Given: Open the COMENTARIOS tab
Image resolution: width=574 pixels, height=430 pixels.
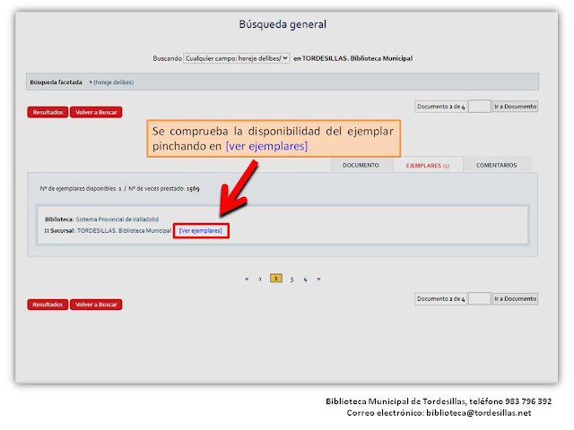Looking at the screenshot, I should (x=496, y=165).
